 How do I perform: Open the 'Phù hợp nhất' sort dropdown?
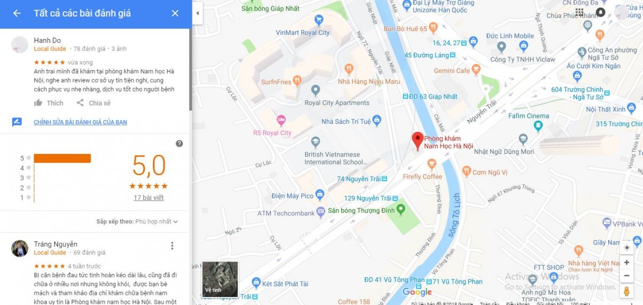click(x=156, y=221)
